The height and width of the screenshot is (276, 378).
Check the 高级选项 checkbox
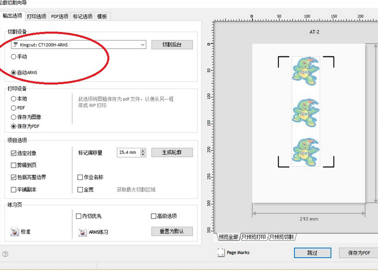pos(153,216)
